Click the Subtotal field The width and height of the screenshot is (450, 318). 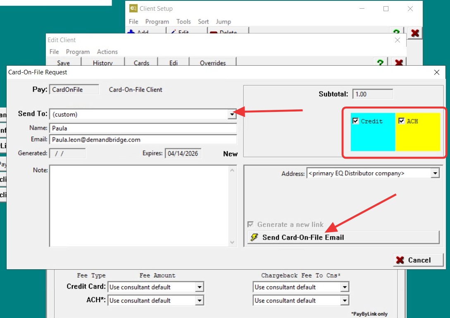372,94
